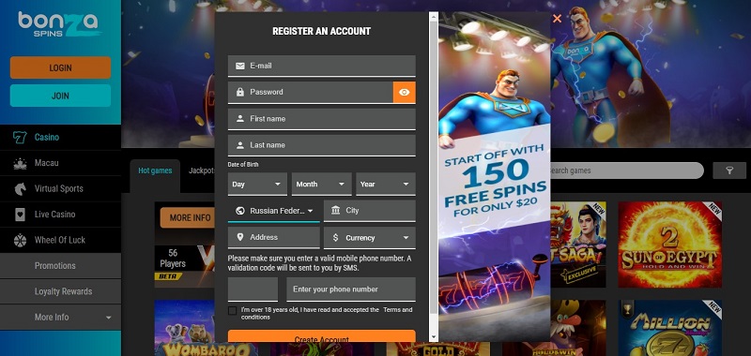
Task: Click the form scrollbar down arrow
Action: pos(434,337)
